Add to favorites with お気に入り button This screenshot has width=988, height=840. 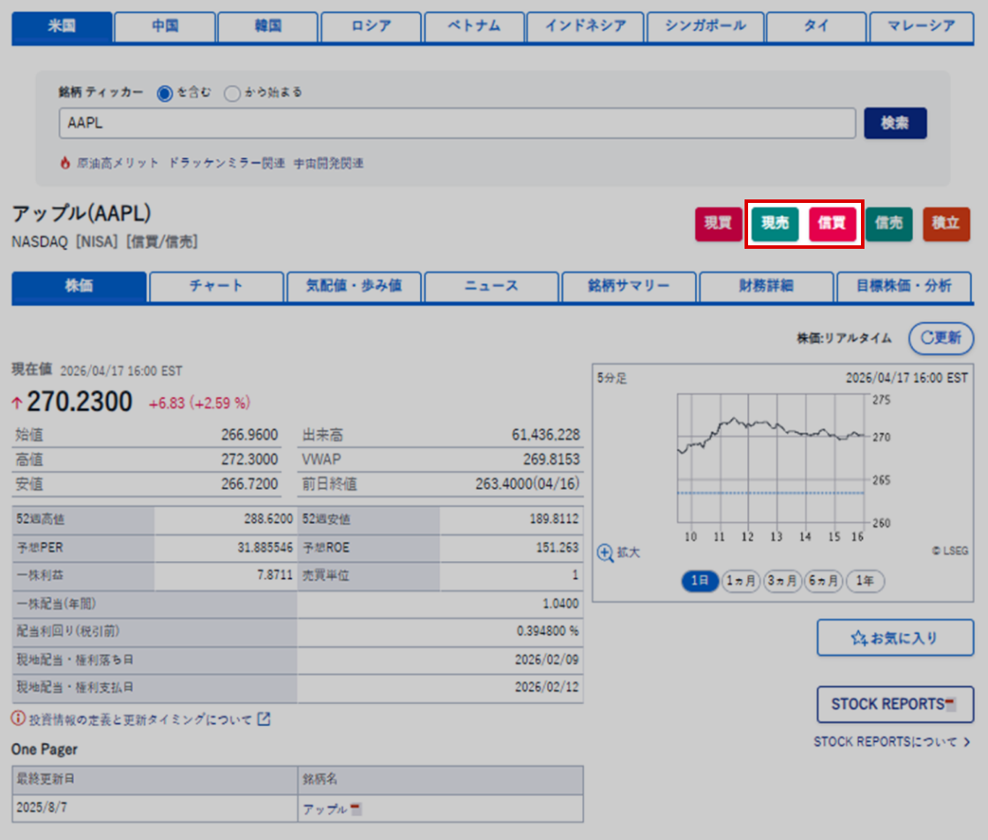pos(894,638)
